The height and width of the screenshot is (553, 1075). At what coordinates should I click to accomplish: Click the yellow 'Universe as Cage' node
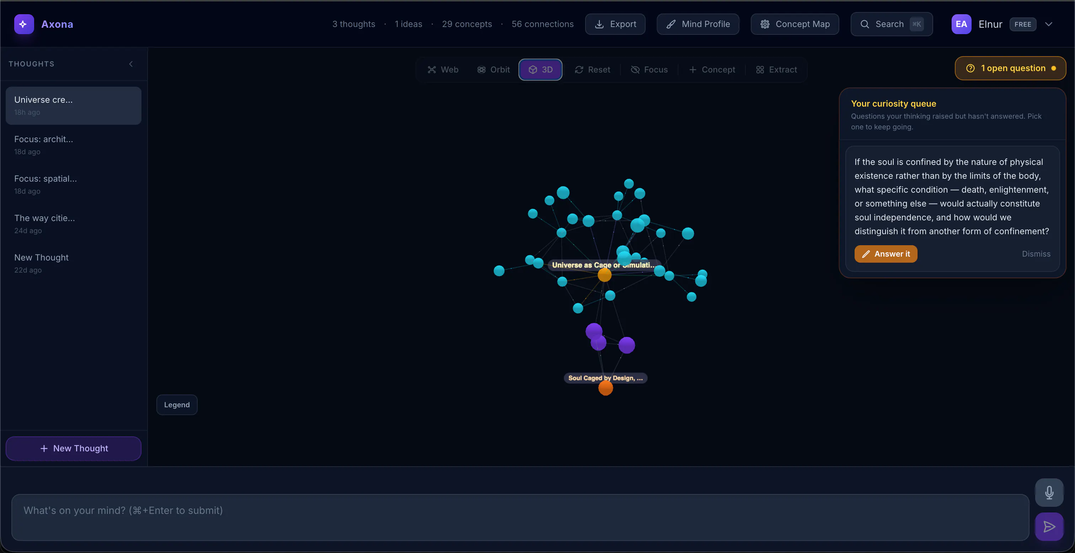(x=604, y=275)
